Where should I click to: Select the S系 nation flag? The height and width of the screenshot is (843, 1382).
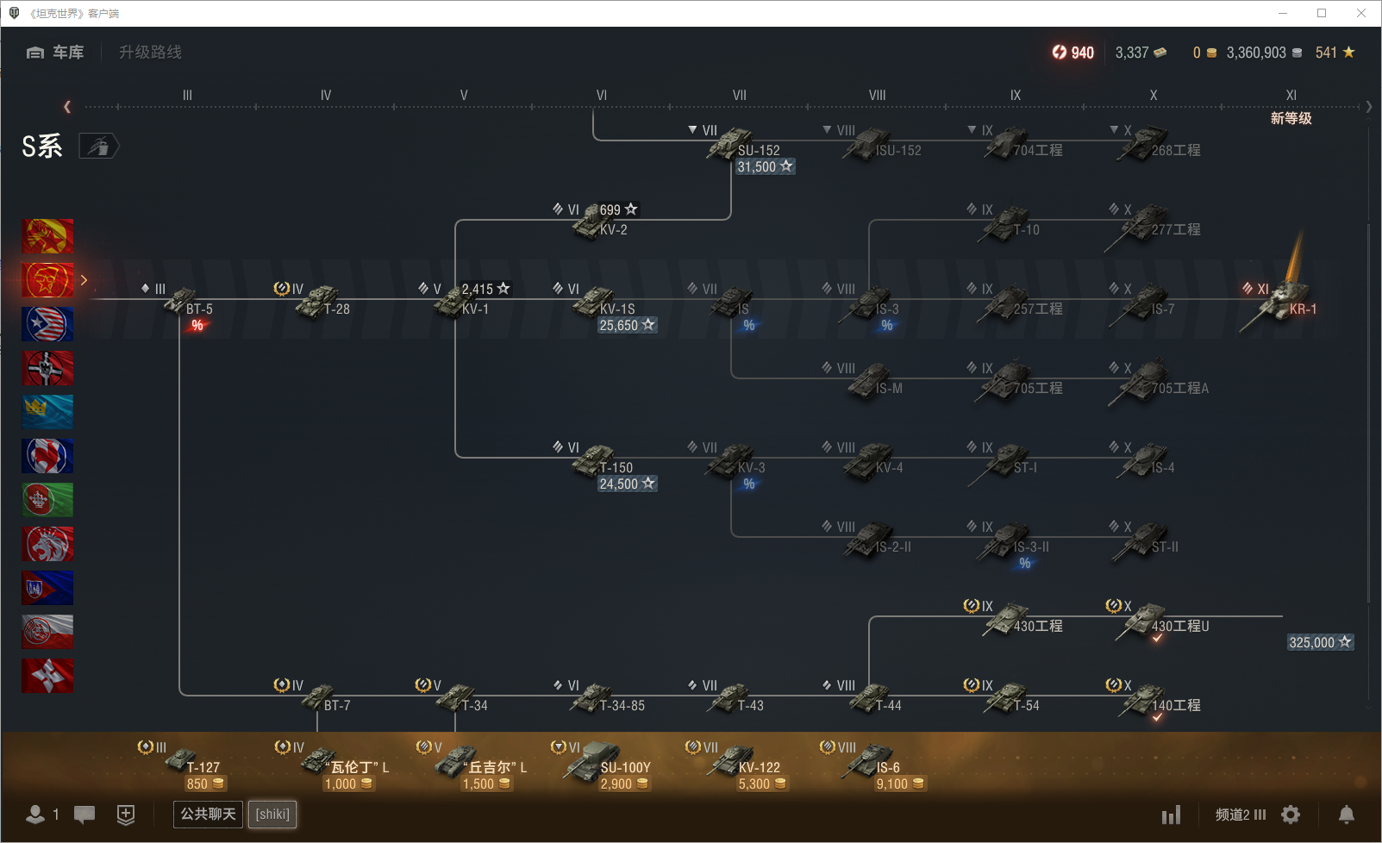pyautogui.click(x=47, y=280)
